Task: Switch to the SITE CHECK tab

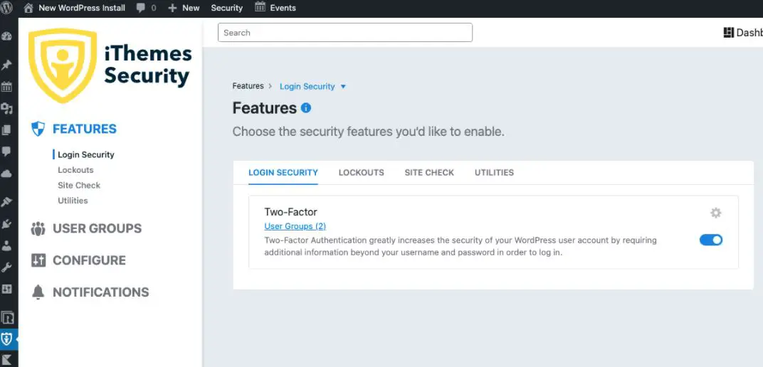Action: click(429, 173)
